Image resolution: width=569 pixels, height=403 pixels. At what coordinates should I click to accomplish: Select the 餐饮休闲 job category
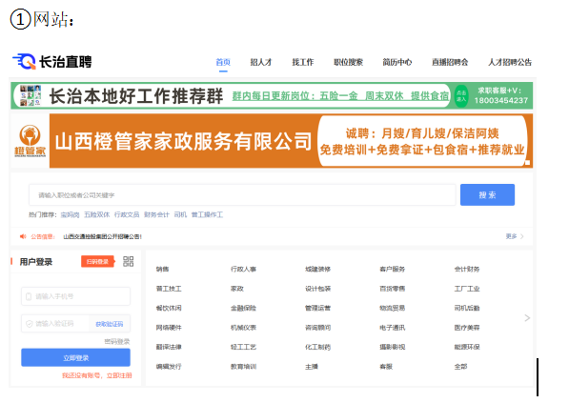[x=169, y=308]
